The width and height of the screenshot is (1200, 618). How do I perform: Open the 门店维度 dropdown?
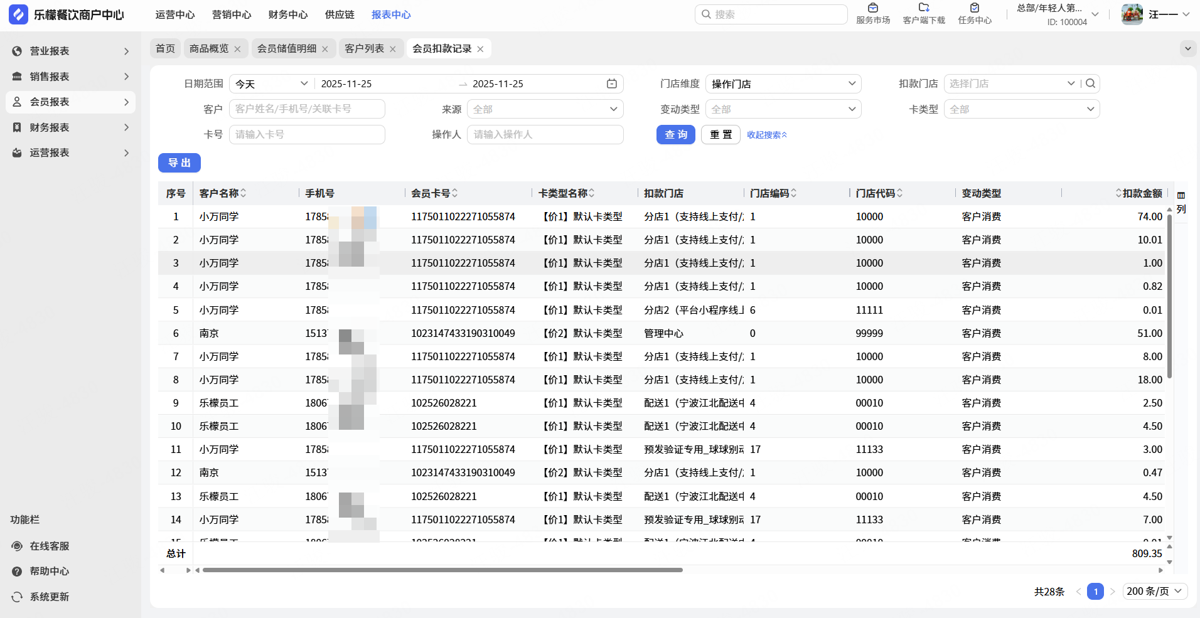tap(783, 84)
